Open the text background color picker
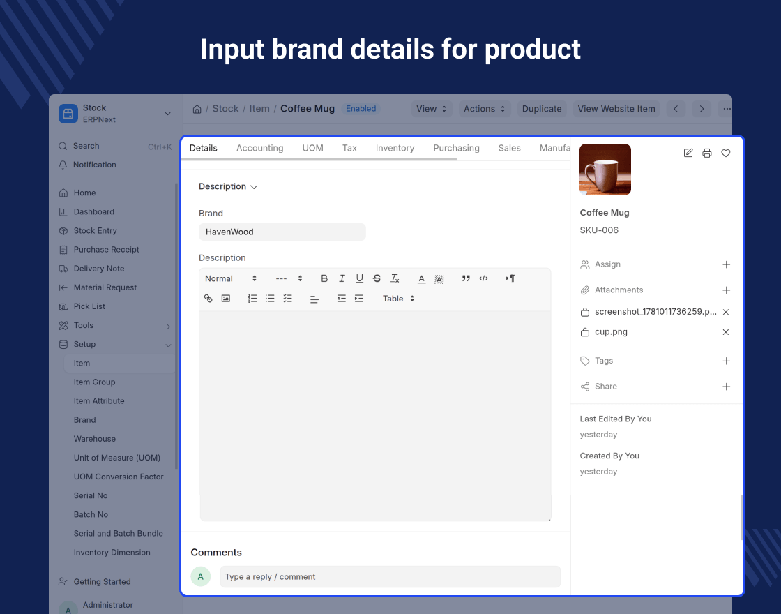 (439, 278)
